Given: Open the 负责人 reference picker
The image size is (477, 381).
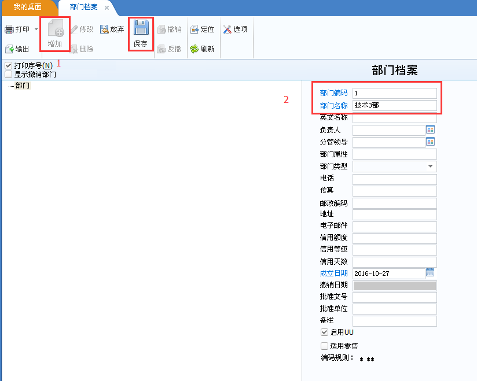Looking at the screenshot, I should click(431, 130).
